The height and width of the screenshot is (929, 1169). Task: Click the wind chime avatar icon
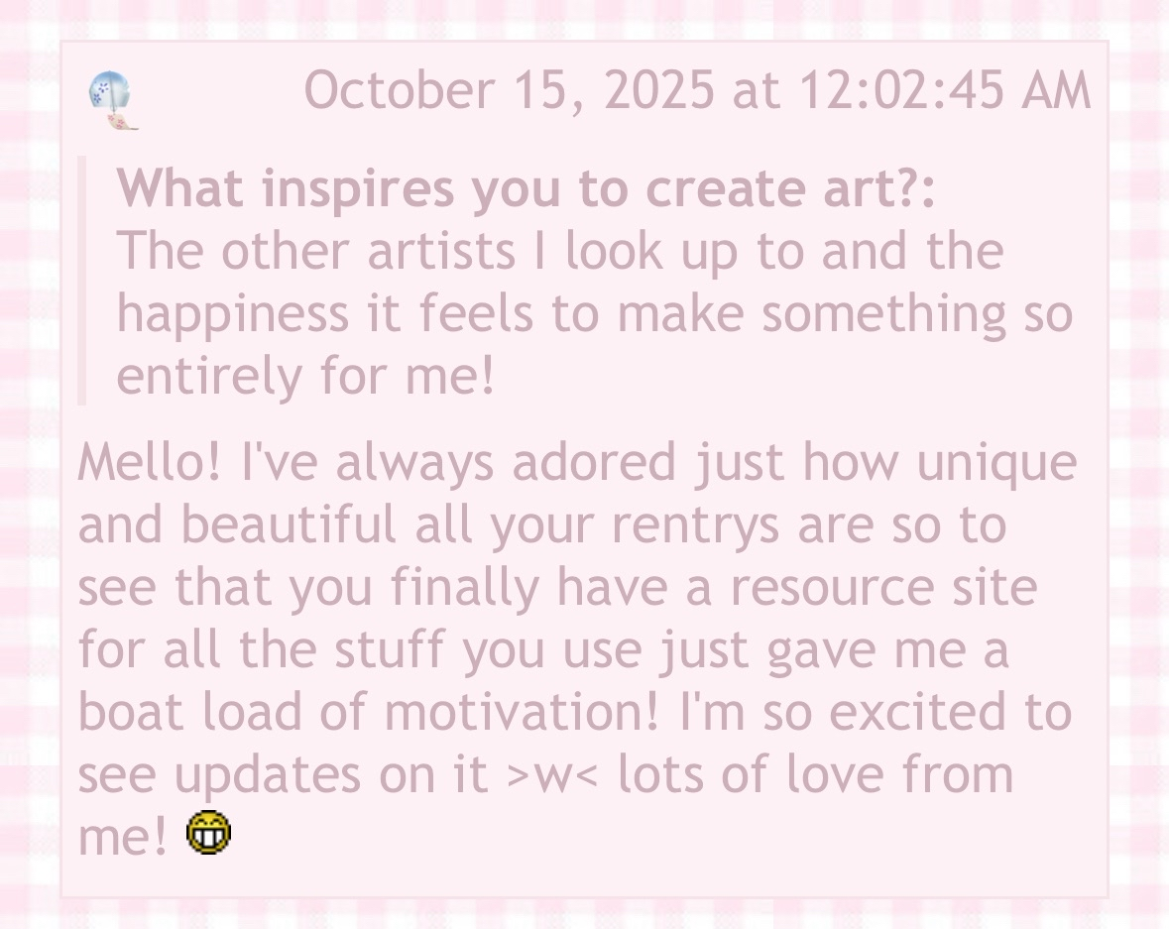[x=111, y=100]
